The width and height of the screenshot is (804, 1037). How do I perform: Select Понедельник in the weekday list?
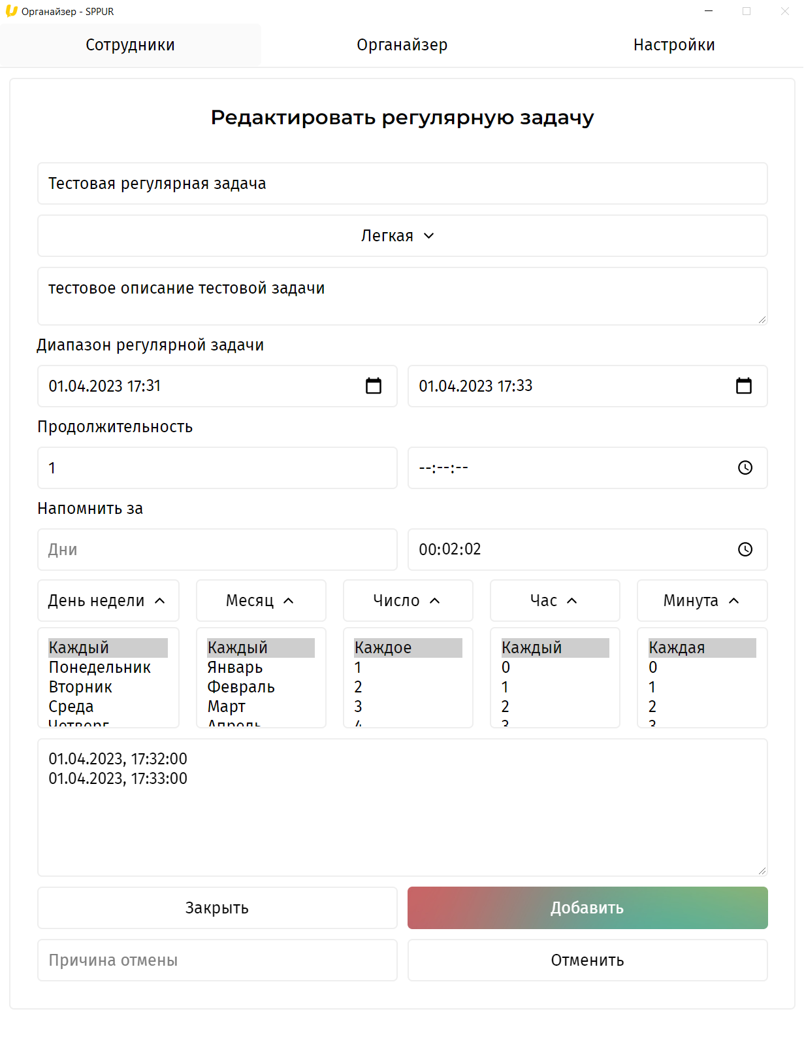pyautogui.click(x=108, y=668)
